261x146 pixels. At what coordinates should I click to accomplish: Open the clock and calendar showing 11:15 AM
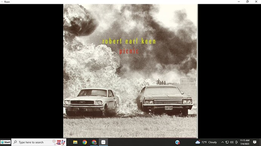(x=245, y=142)
